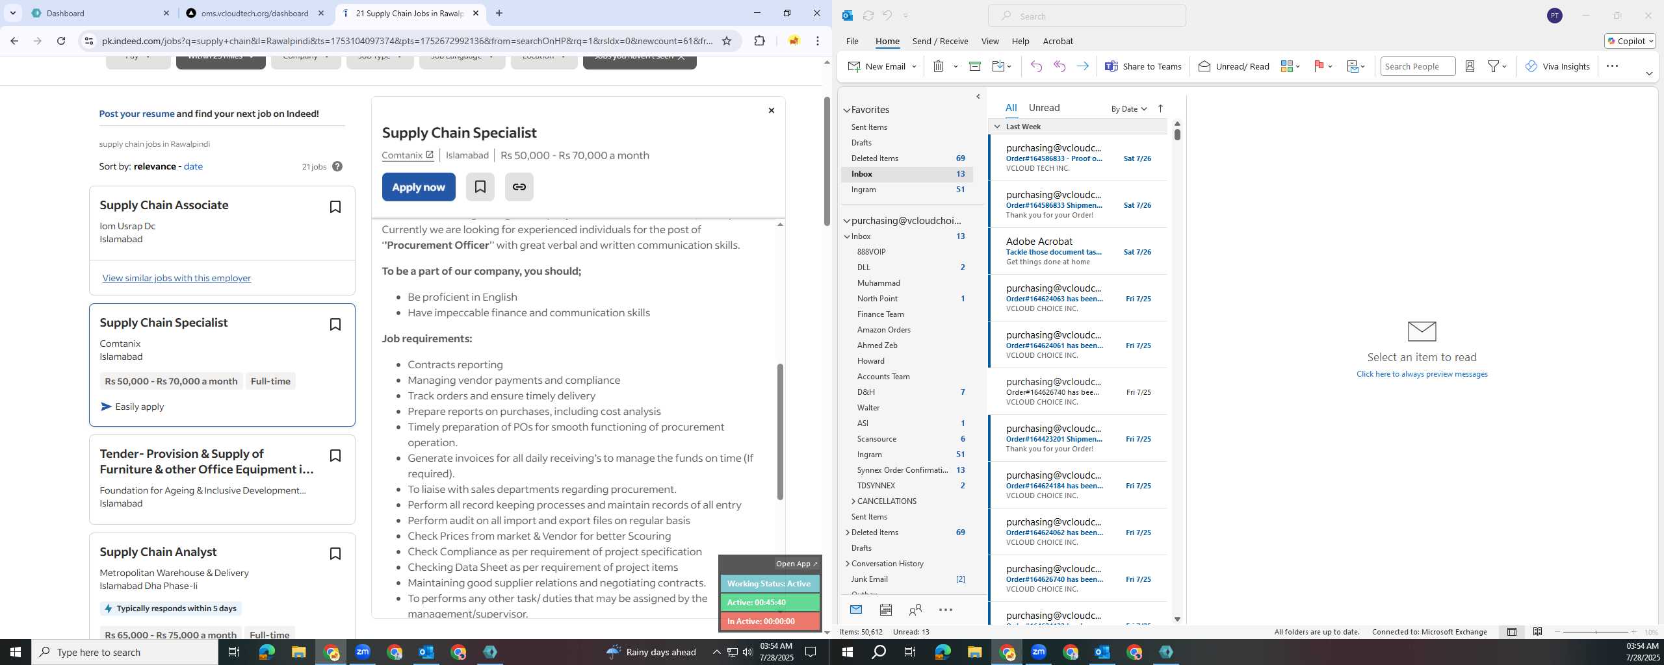Open the Acrobat ribbon tab

pos(1058,41)
